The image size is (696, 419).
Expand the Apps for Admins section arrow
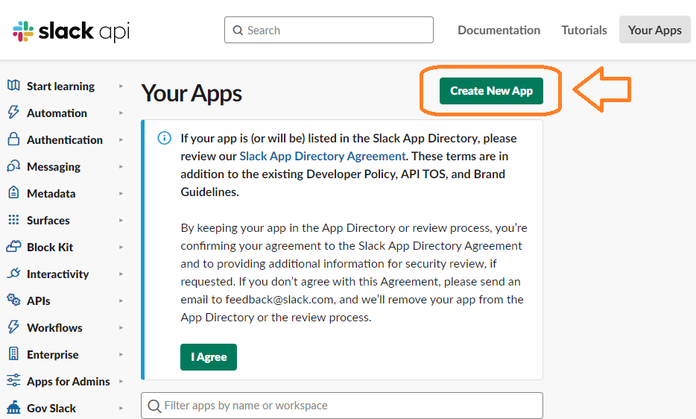coord(121,381)
